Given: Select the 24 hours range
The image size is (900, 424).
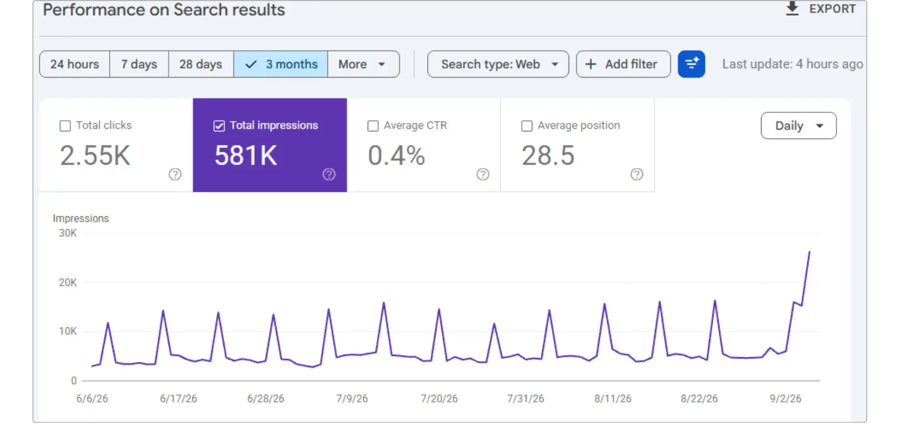Looking at the screenshot, I should click(75, 64).
